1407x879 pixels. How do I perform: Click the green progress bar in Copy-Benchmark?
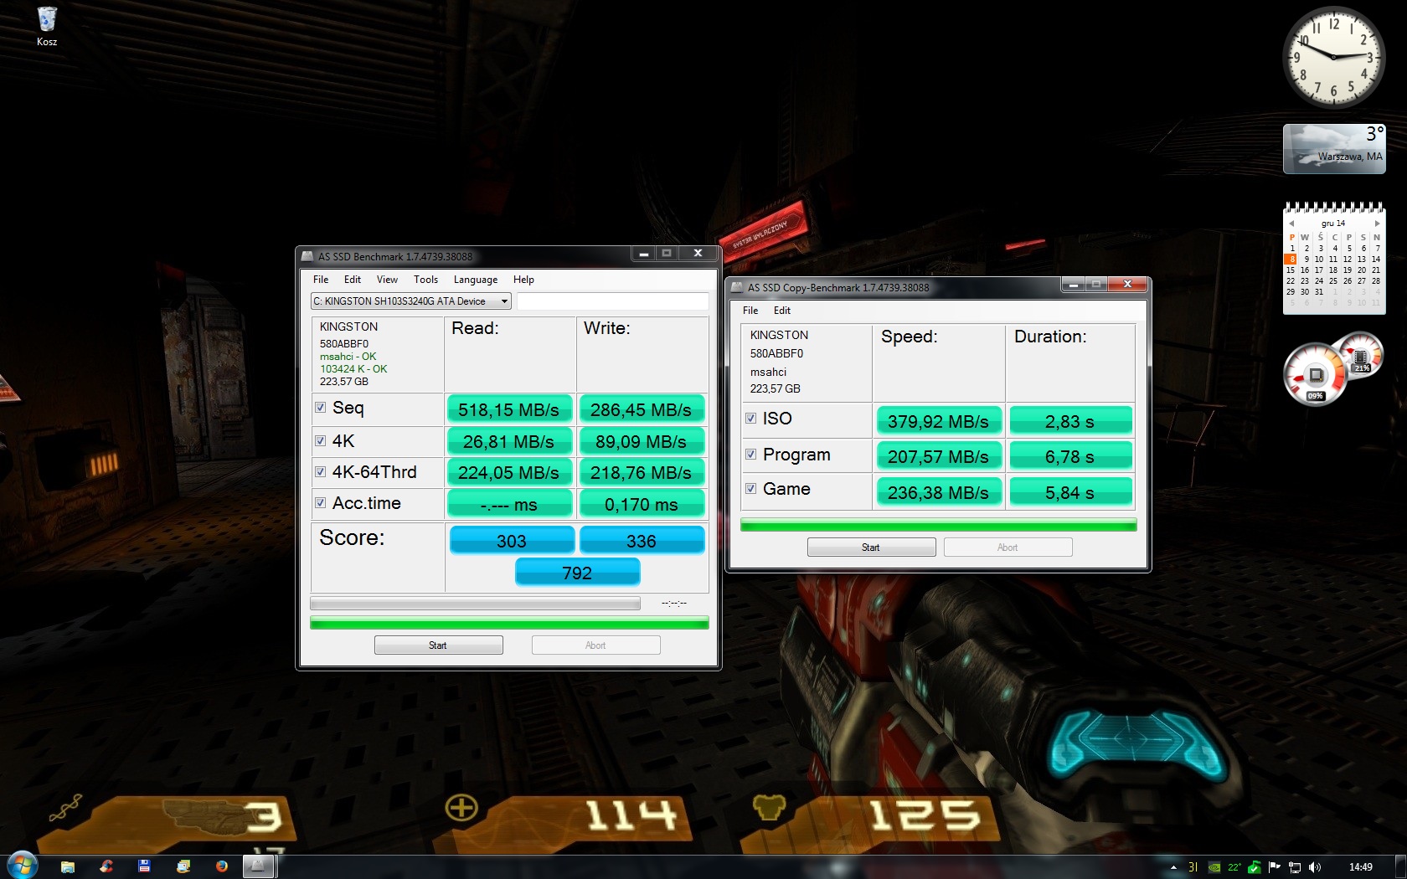click(x=938, y=525)
